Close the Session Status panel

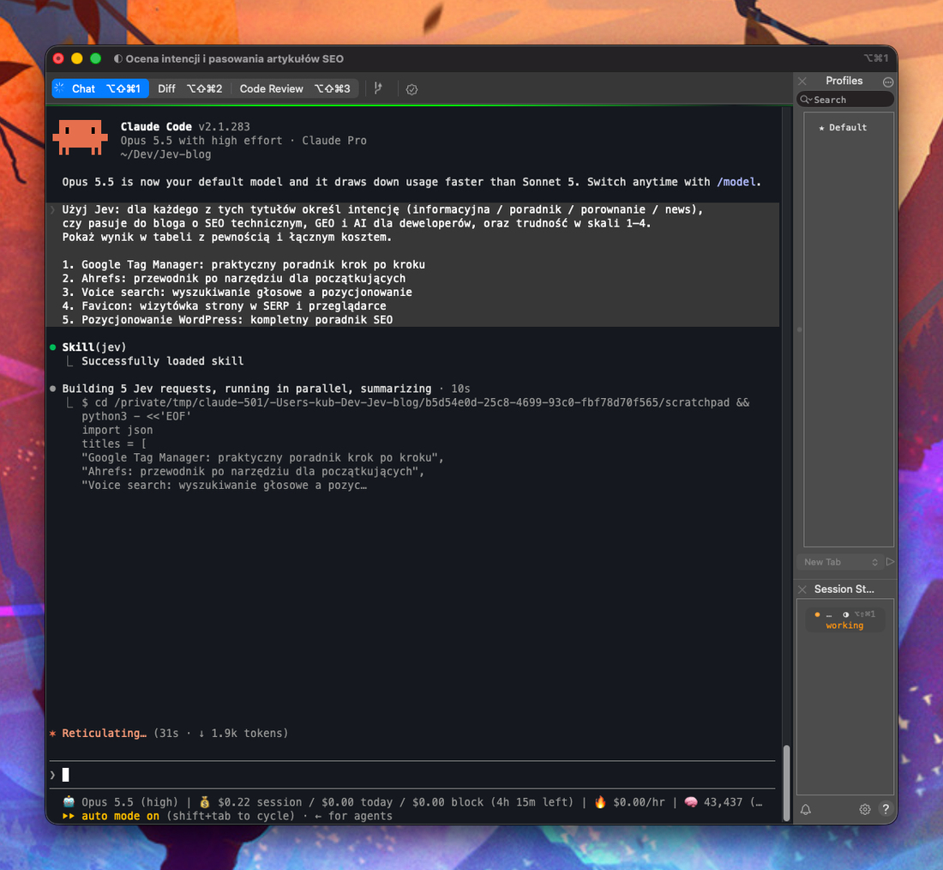pos(802,589)
